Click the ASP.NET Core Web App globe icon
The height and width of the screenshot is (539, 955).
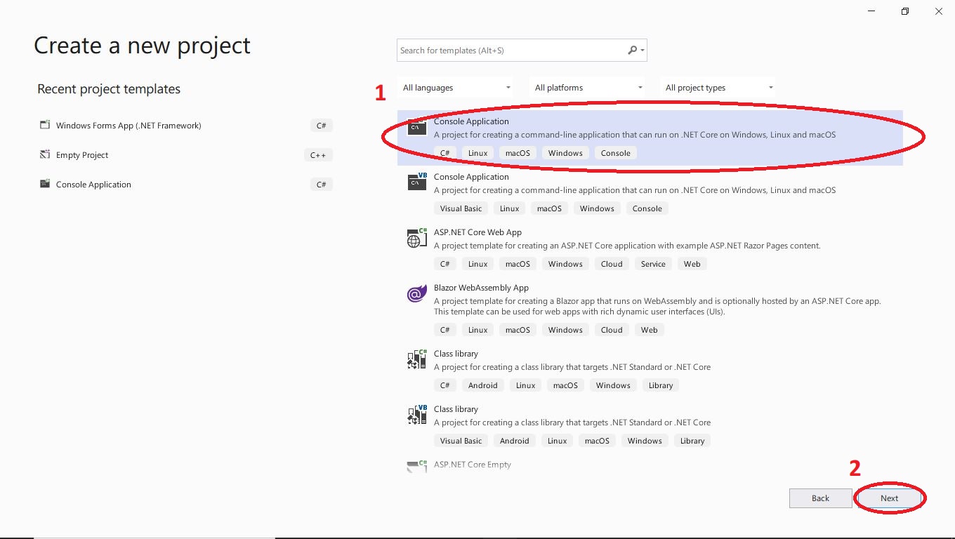417,238
